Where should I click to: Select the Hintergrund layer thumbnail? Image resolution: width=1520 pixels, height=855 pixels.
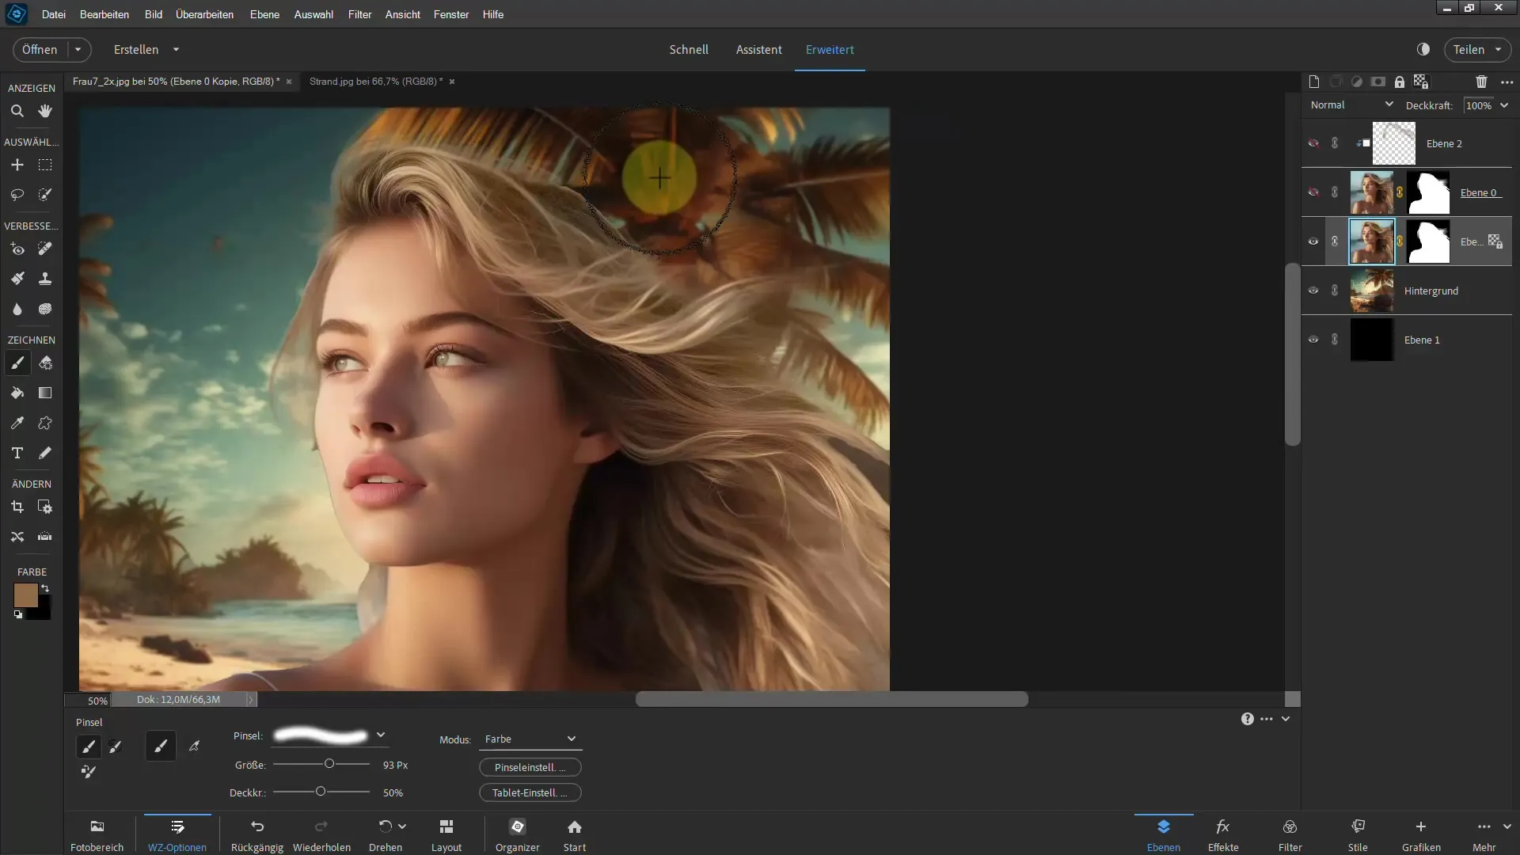click(1372, 291)
